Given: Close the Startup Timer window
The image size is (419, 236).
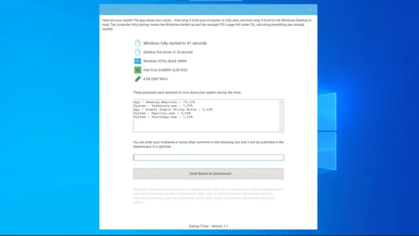Looking at the screenshot, I should tap(311, 10).
